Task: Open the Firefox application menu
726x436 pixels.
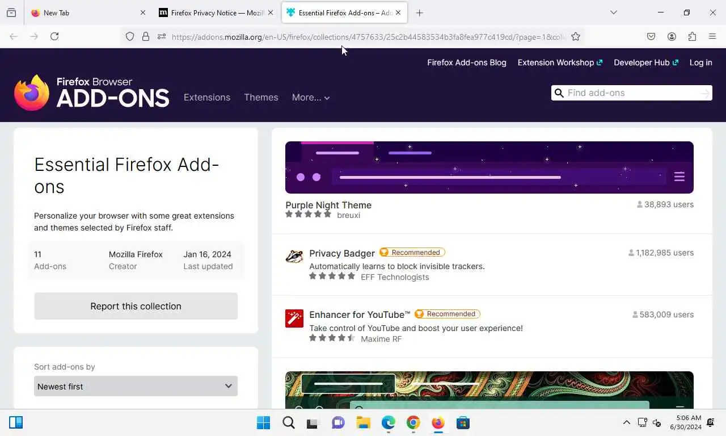Action: pos(712,36)
